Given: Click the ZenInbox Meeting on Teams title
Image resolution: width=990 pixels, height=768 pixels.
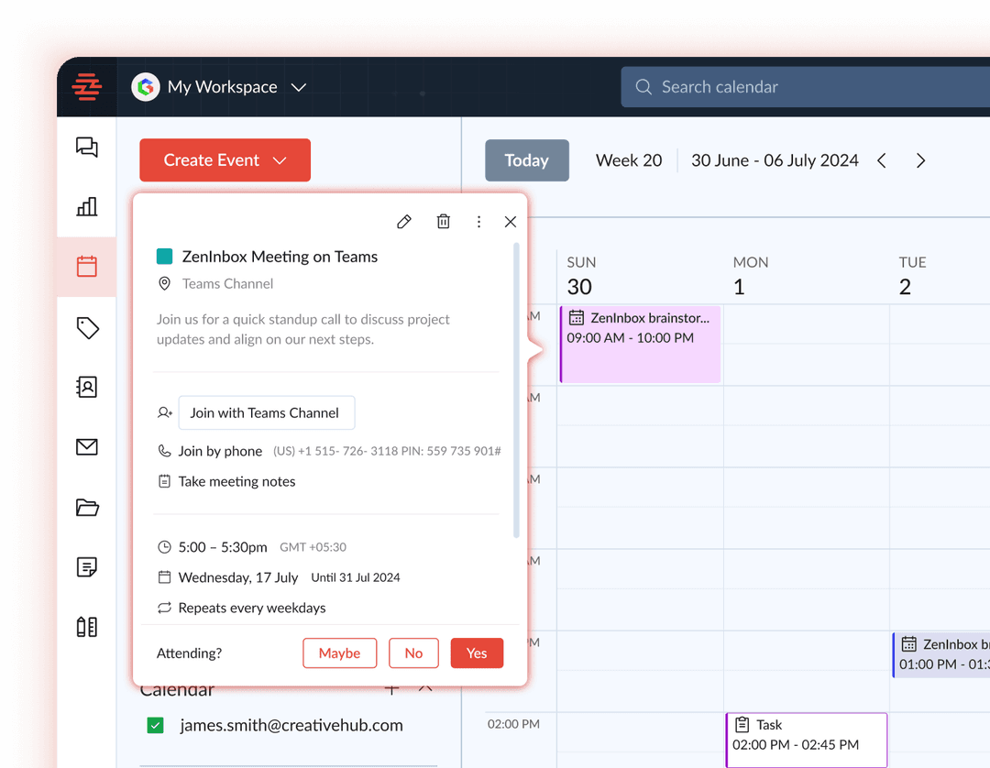Looking at the screenshot, I should coord(280,257).
